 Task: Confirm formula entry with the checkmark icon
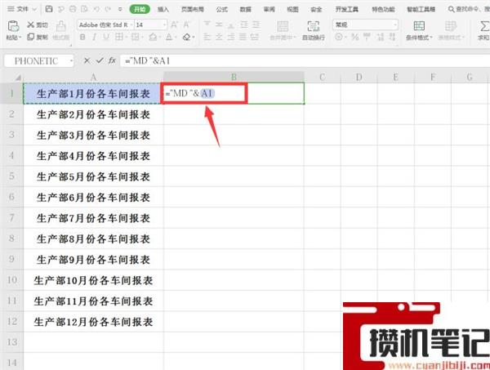100,60
